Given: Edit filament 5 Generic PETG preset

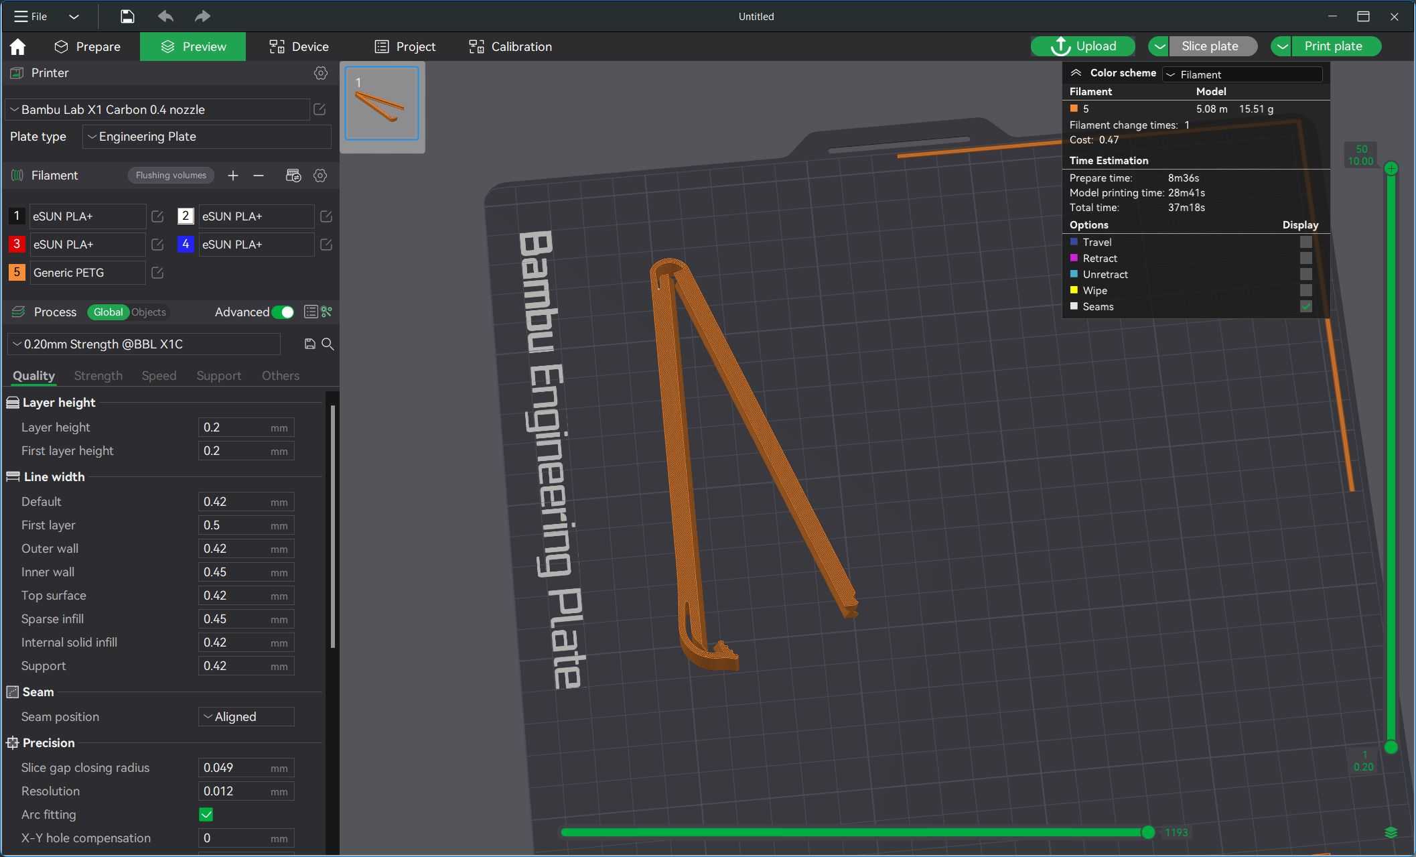Looking at the screenshot, I should tap(157, 273).
